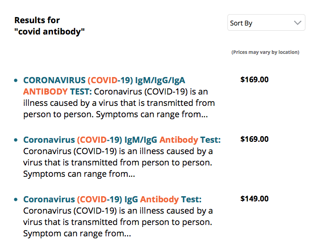330x251 pixels.
Task: Click the description ending "Symptoms can range from..." under IgM/IgG test
Action: click(x=79, y=174)
